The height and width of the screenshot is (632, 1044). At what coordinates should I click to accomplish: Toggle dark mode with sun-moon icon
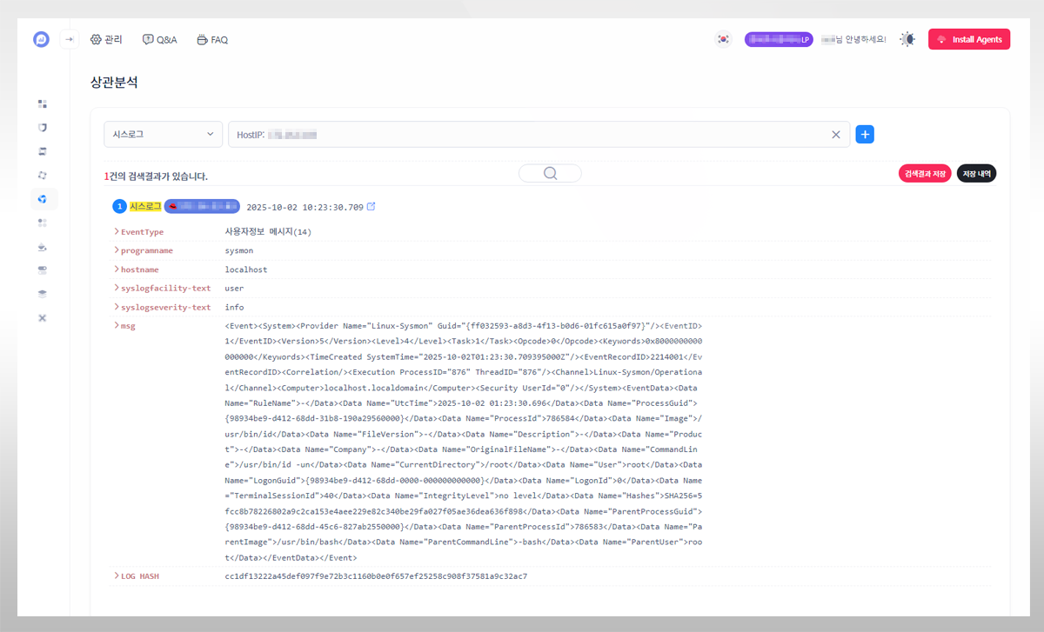[x=907, y=39]
